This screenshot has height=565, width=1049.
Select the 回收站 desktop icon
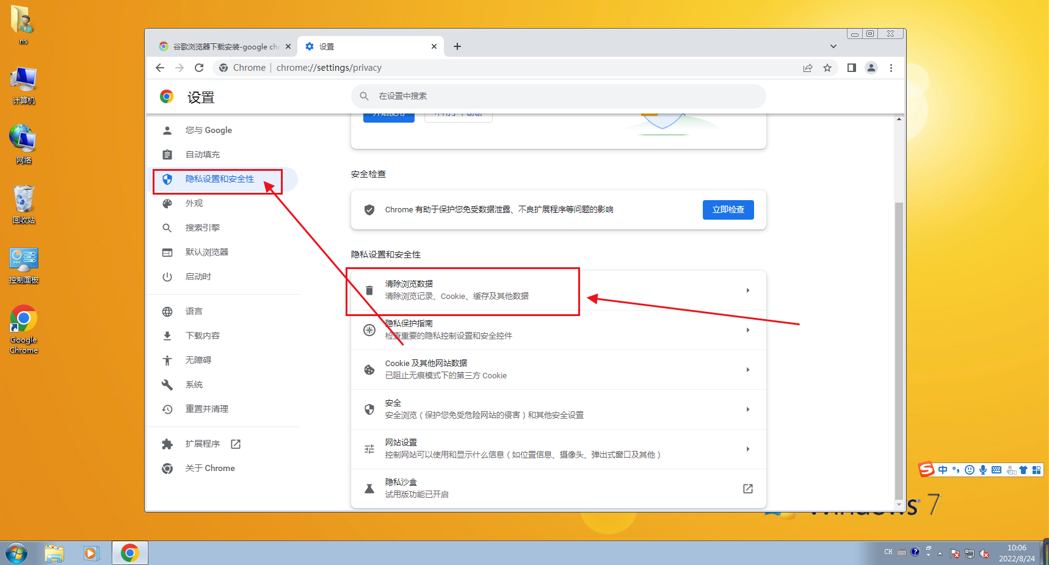click(x=24, y=205)
